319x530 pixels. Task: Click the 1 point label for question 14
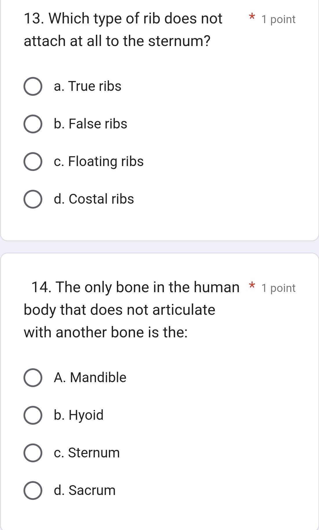pyautogui.click(x=278, y=288)
